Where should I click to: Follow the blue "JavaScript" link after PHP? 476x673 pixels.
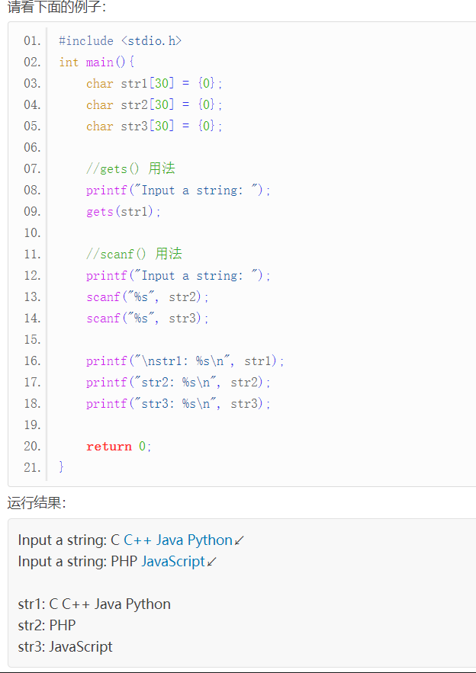[173, 562]
